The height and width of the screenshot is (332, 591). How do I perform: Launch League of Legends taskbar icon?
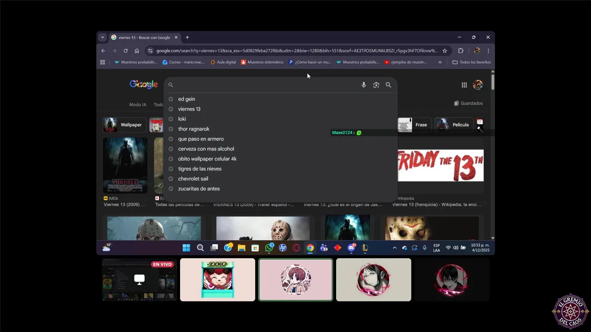coord(365,248)
